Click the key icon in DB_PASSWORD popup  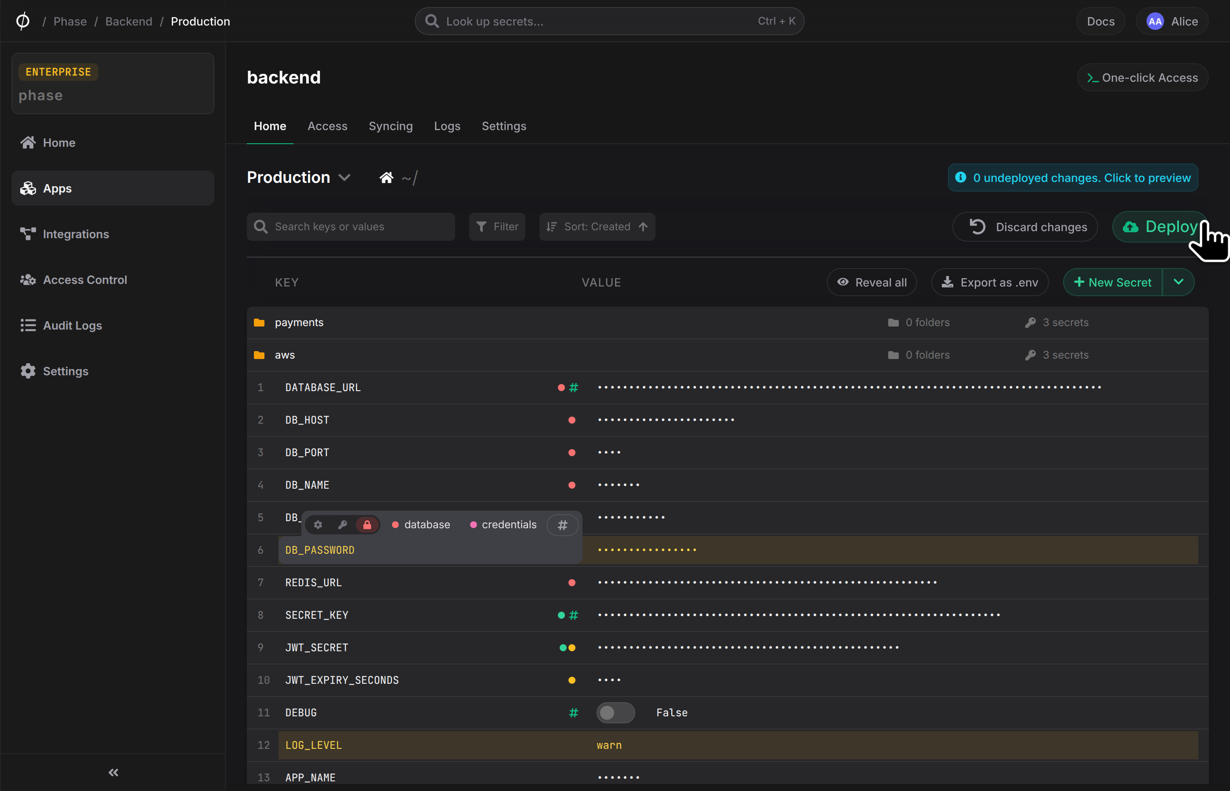coord(342,525)
